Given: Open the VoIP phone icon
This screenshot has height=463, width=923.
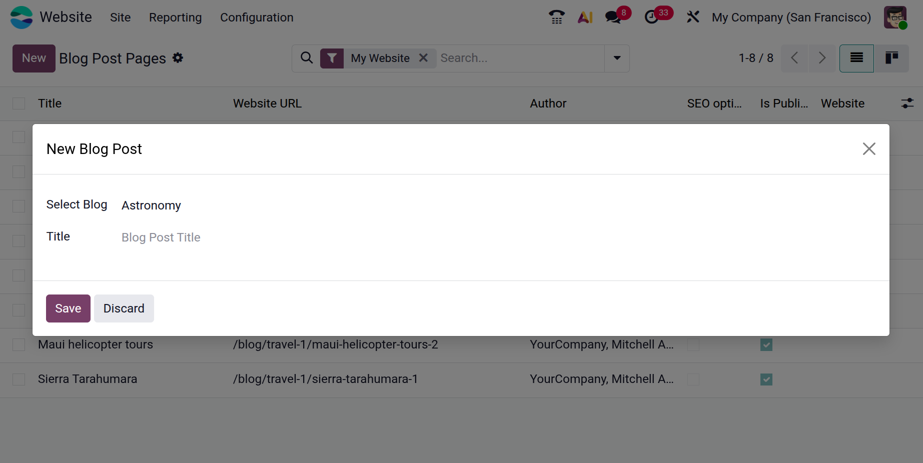Looking at the screenshot, I should click(x=556, y=17).
